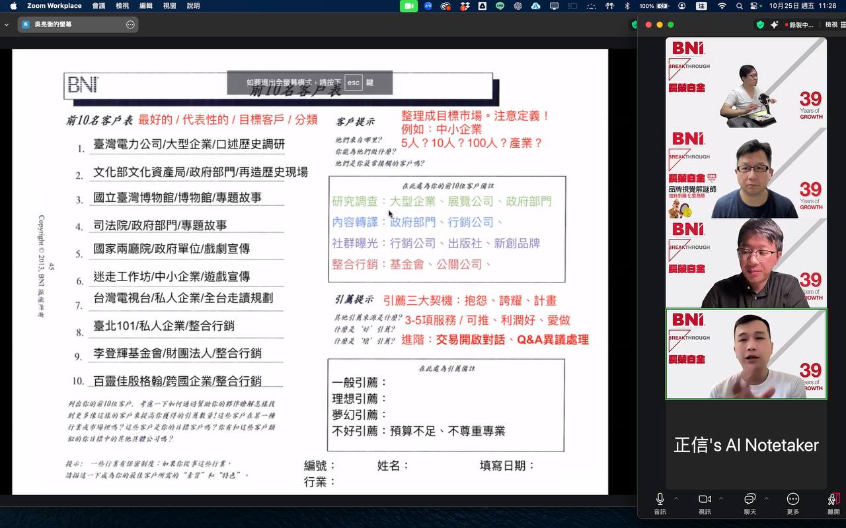
Task: Click row 台灣電視台/私人企業/全台走讀規劃
Action: tap(182, 298)
